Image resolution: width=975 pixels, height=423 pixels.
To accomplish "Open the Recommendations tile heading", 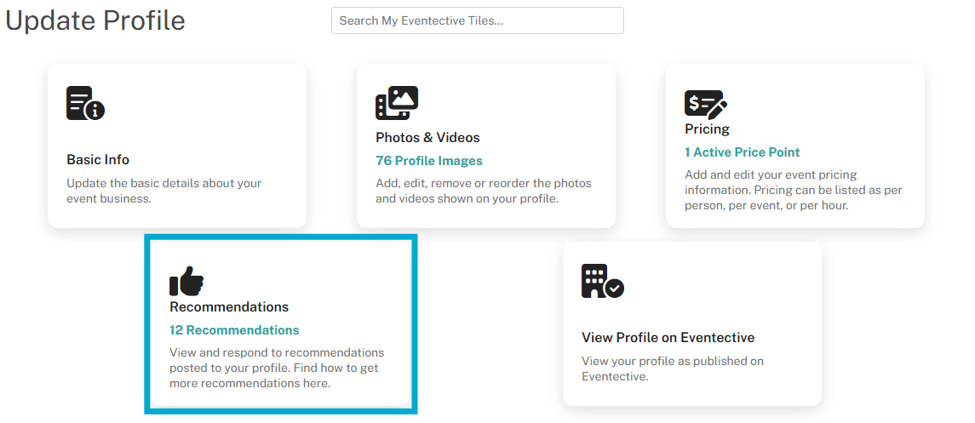I will pyautogui.click(x=229, y=307).
